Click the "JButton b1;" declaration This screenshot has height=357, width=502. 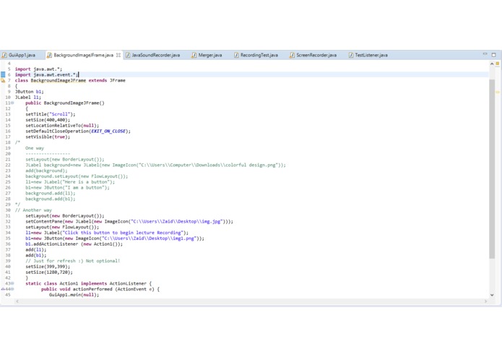pos(29,92)
